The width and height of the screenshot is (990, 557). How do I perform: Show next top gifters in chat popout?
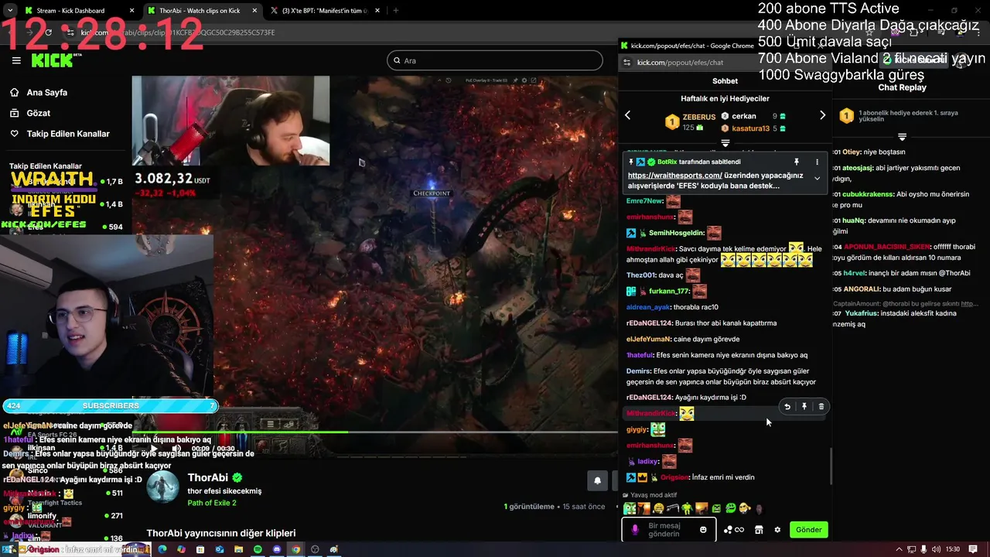pos(822,115)
